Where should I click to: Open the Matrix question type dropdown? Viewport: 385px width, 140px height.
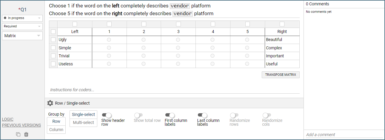(22, 36)
